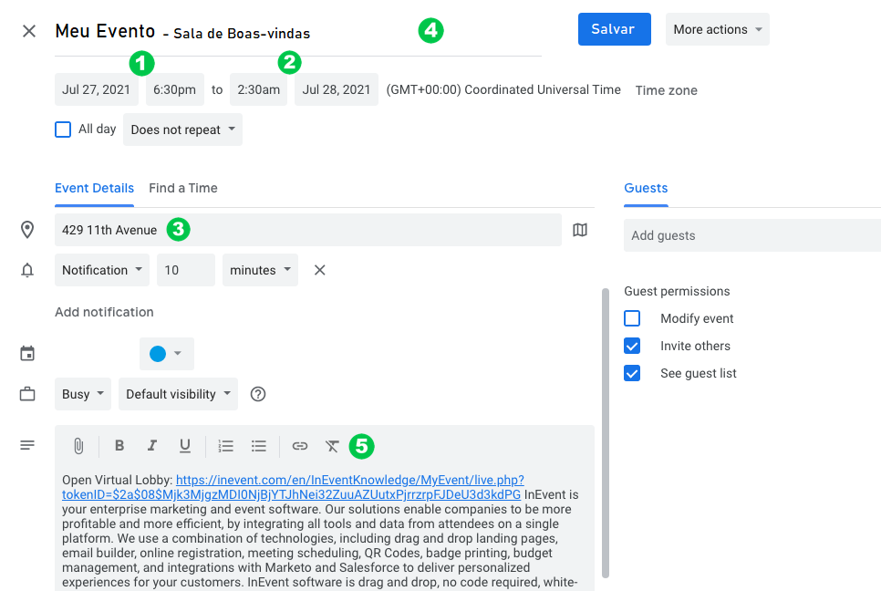
Task: Click the vertical scrollbar of details panel
Action: click(606, 432)
